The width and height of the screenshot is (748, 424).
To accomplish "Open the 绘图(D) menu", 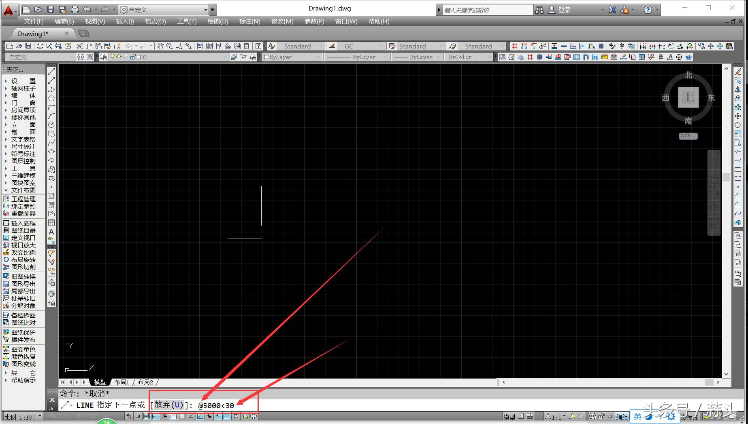I will (218, 21).
